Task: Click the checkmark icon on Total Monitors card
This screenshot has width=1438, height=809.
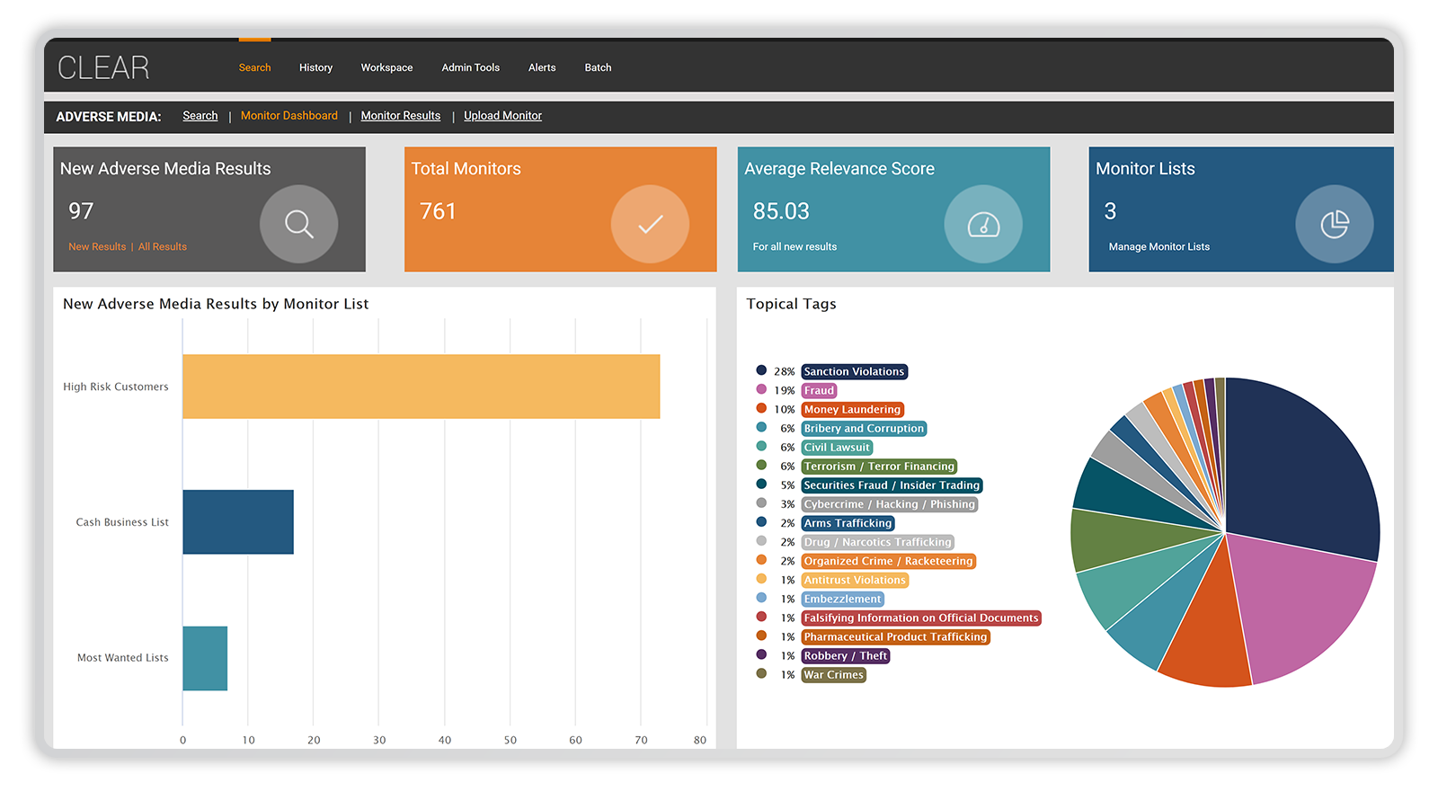Action: coord(650,224)
